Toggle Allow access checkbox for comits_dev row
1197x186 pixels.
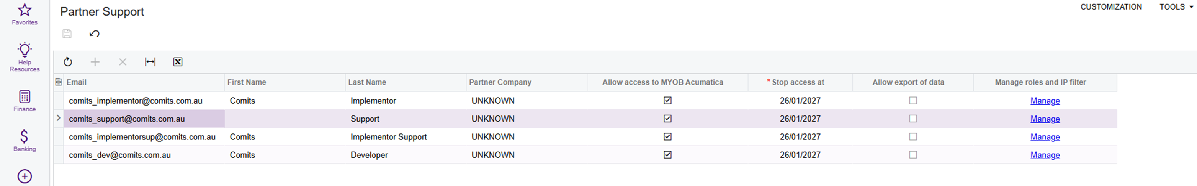coord(667,155)
